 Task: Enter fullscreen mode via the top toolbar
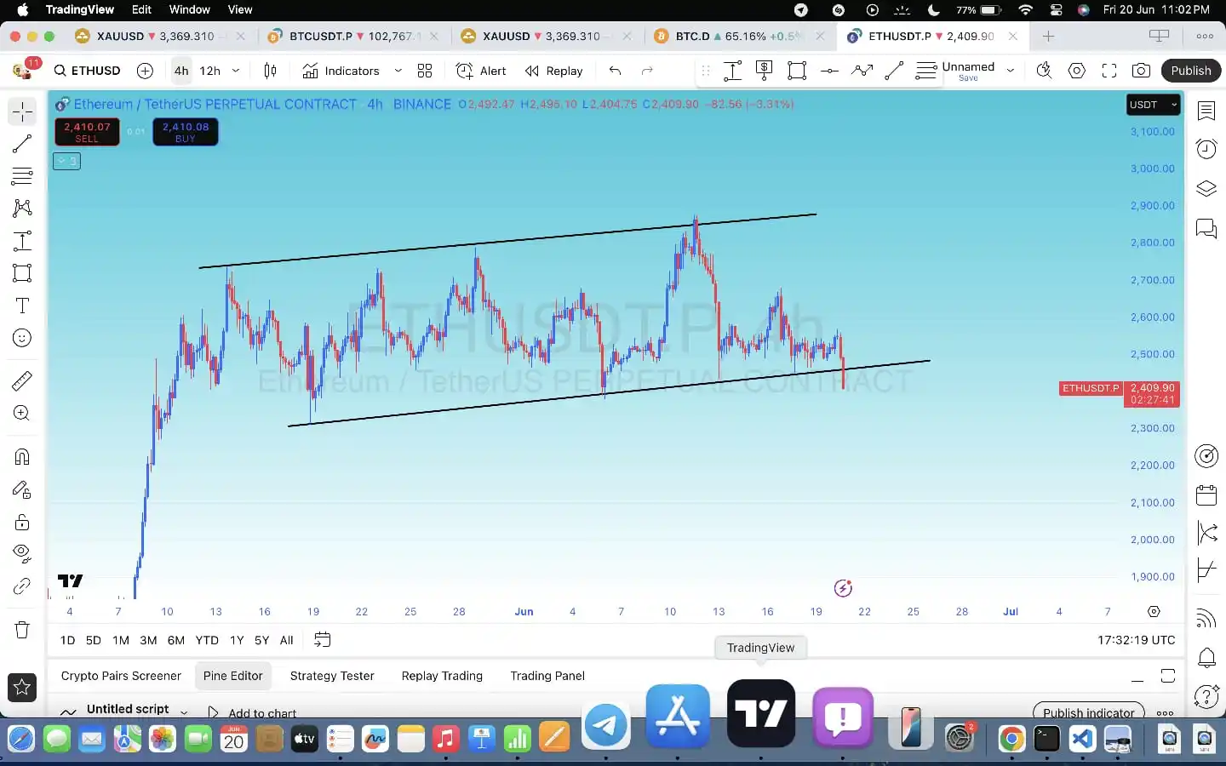click(x=1109, y=71)
